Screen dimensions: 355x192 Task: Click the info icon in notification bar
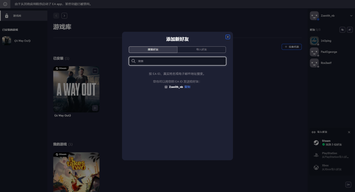pos(5,4)
